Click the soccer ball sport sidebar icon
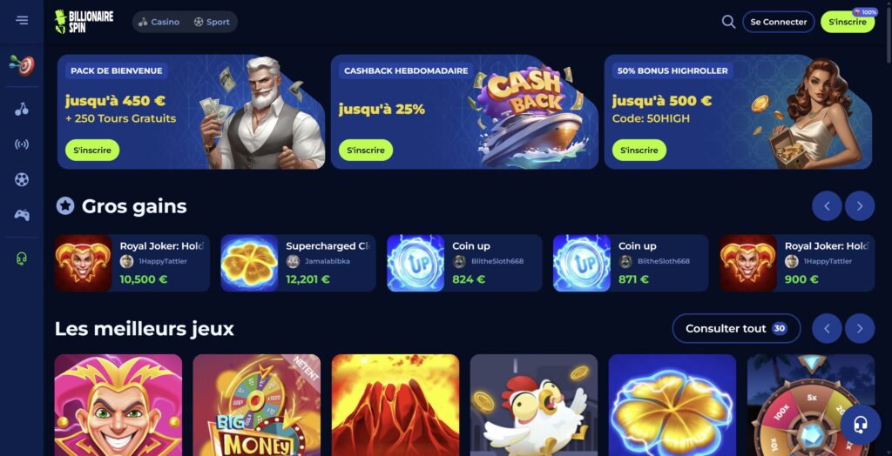This screenshot has width=892, height=456. pos(22,179)
